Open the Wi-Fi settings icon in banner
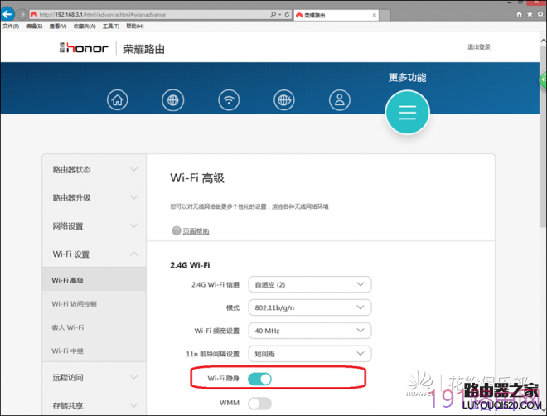The width and height of the screenshot is (547, 416). click(x=229, y=100)
